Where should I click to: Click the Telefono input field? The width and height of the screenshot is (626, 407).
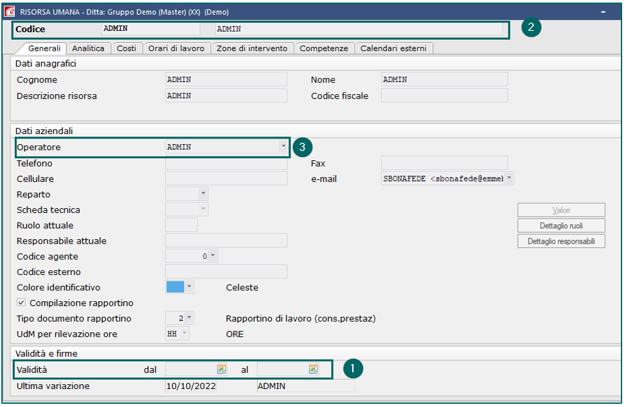[226, 163]
